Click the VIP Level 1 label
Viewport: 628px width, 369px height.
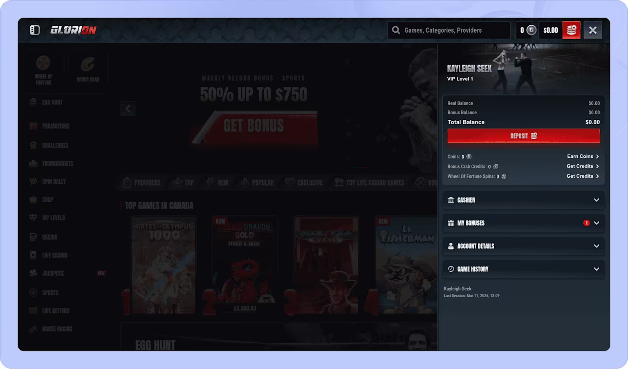coord(460,79)
